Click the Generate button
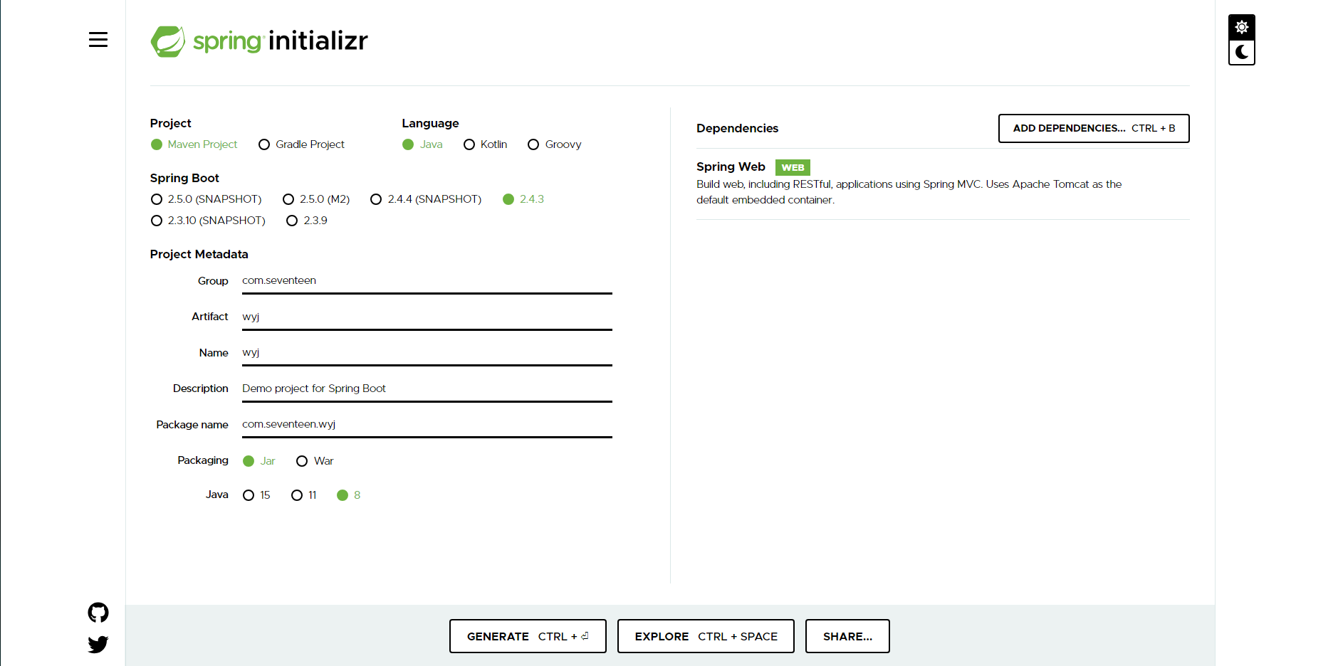Screen dimensions: 1338x666 click(x=528, y=636)
